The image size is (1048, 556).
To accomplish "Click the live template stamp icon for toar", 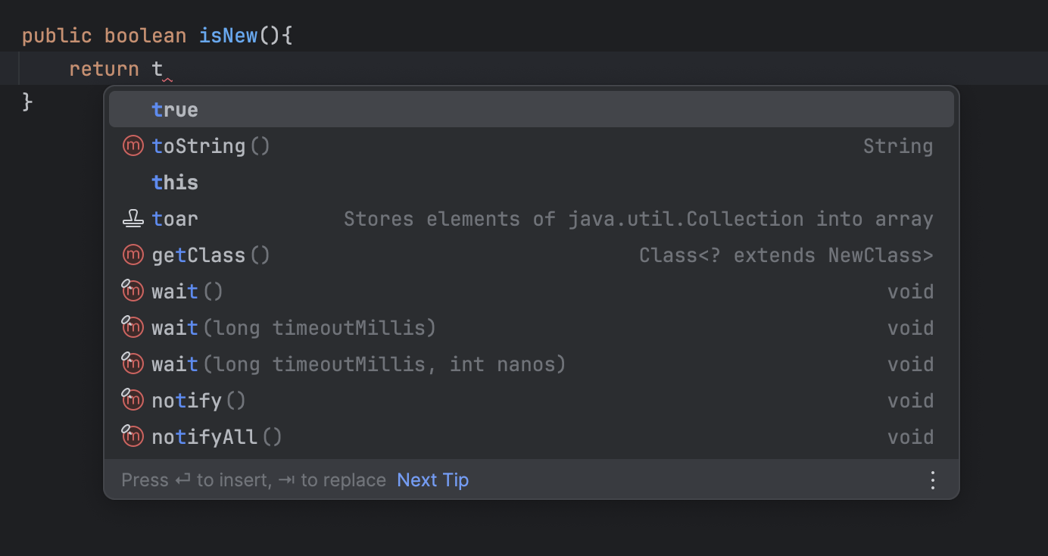I will pos(133,218).
